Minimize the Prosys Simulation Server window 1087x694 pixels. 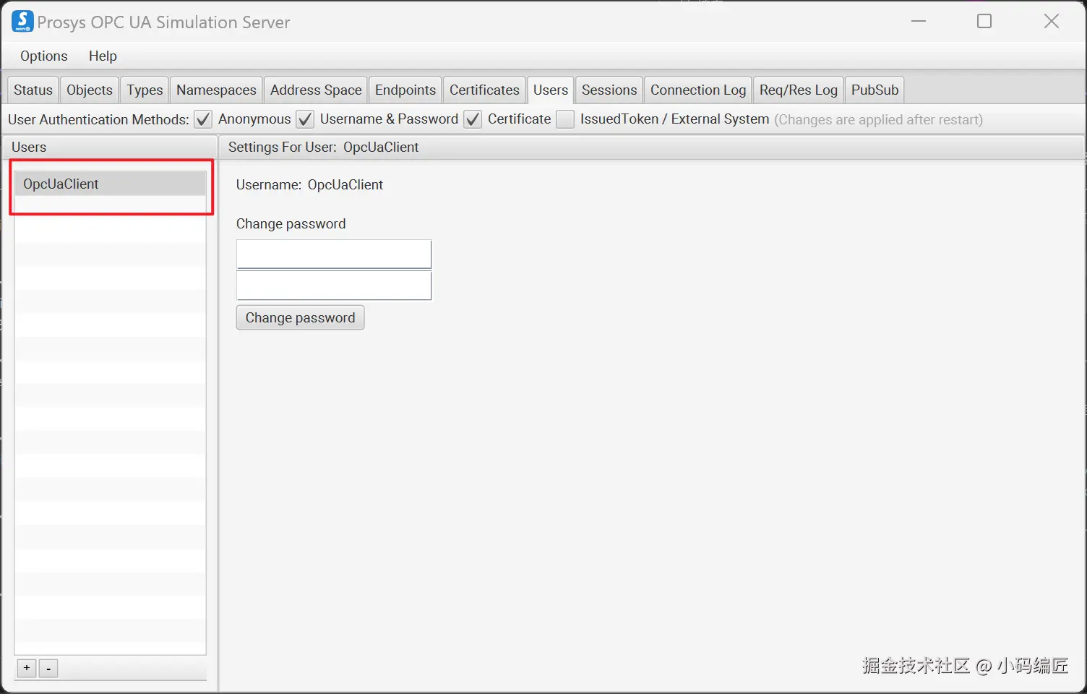pyautogui.click(x=919, y=21)
